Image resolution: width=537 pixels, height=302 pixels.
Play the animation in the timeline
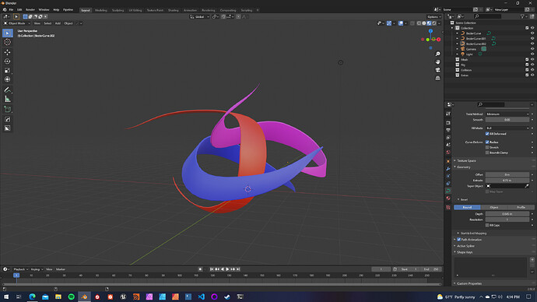pyautogui.click(x=227, y=269)
